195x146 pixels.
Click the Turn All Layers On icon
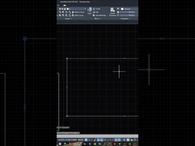point(60,16)
